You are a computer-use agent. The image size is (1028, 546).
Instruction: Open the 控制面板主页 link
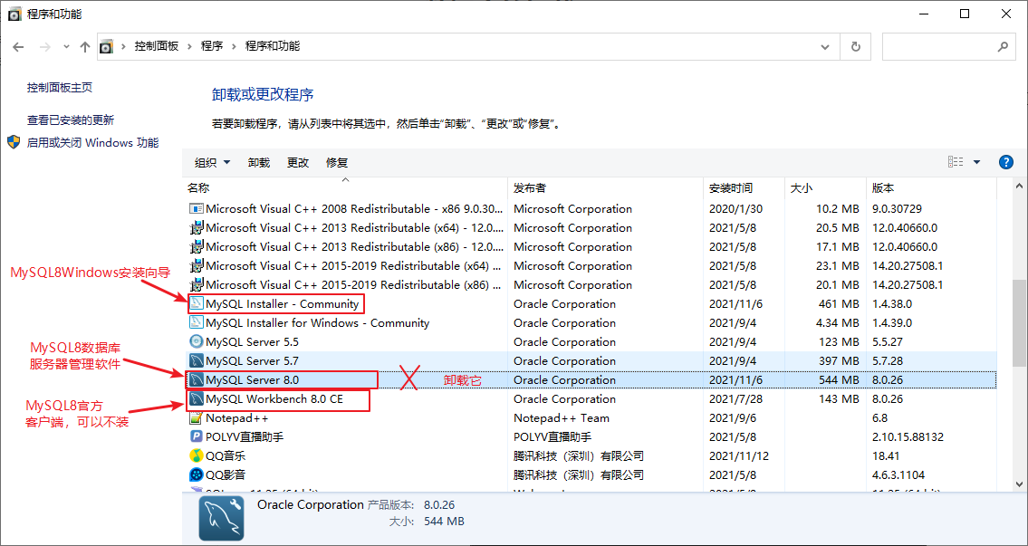tap(60, 87)
